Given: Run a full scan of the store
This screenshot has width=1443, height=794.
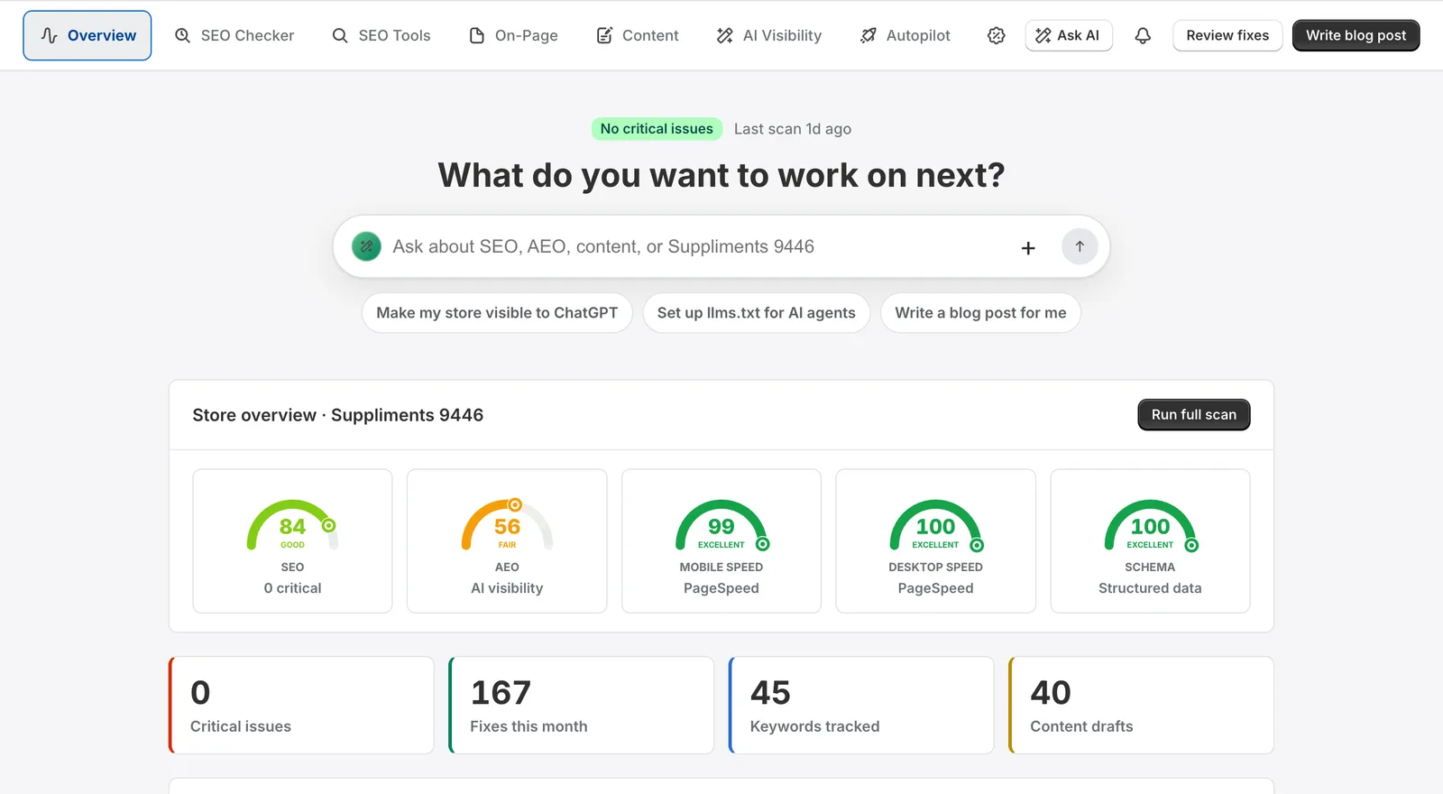Looking at the screenshot, I should click(x=1194, y=415).
